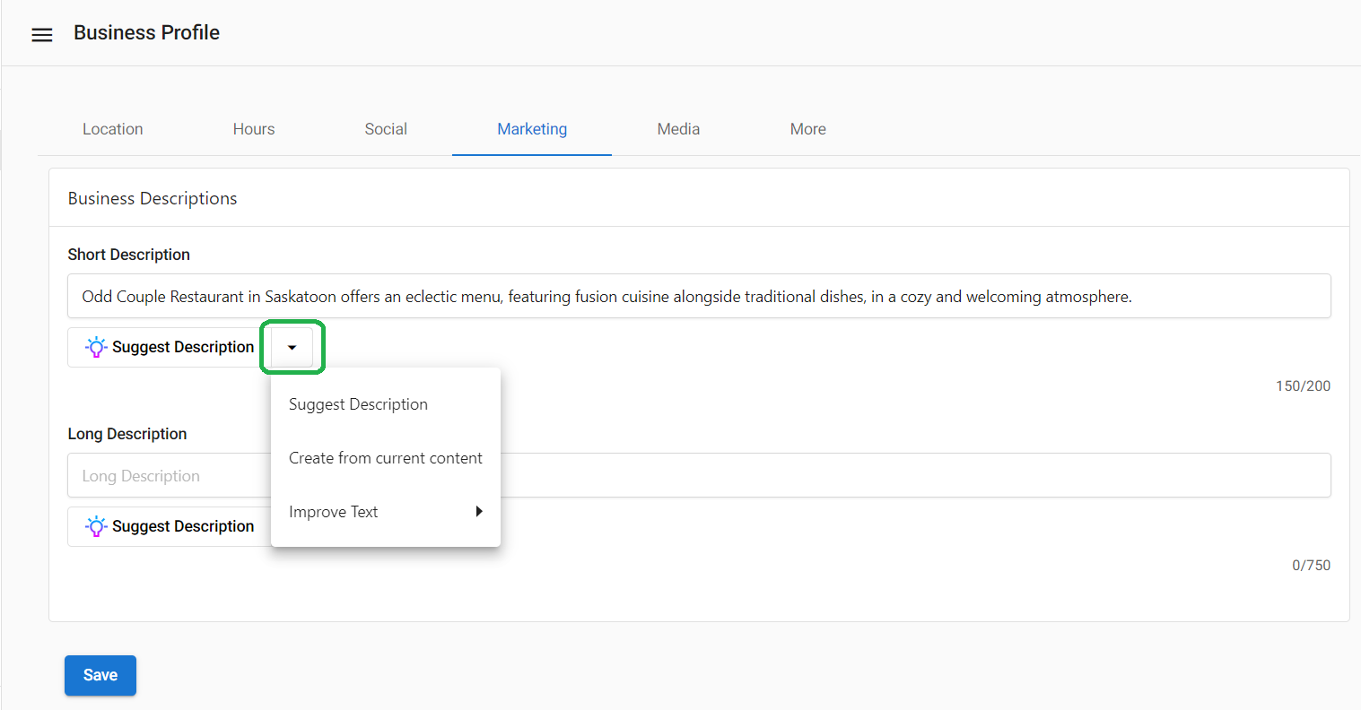The height and width of the screenshot is (710, 1361).
Task: Open the long description suggest options dropdown
Action: point(292,526)
